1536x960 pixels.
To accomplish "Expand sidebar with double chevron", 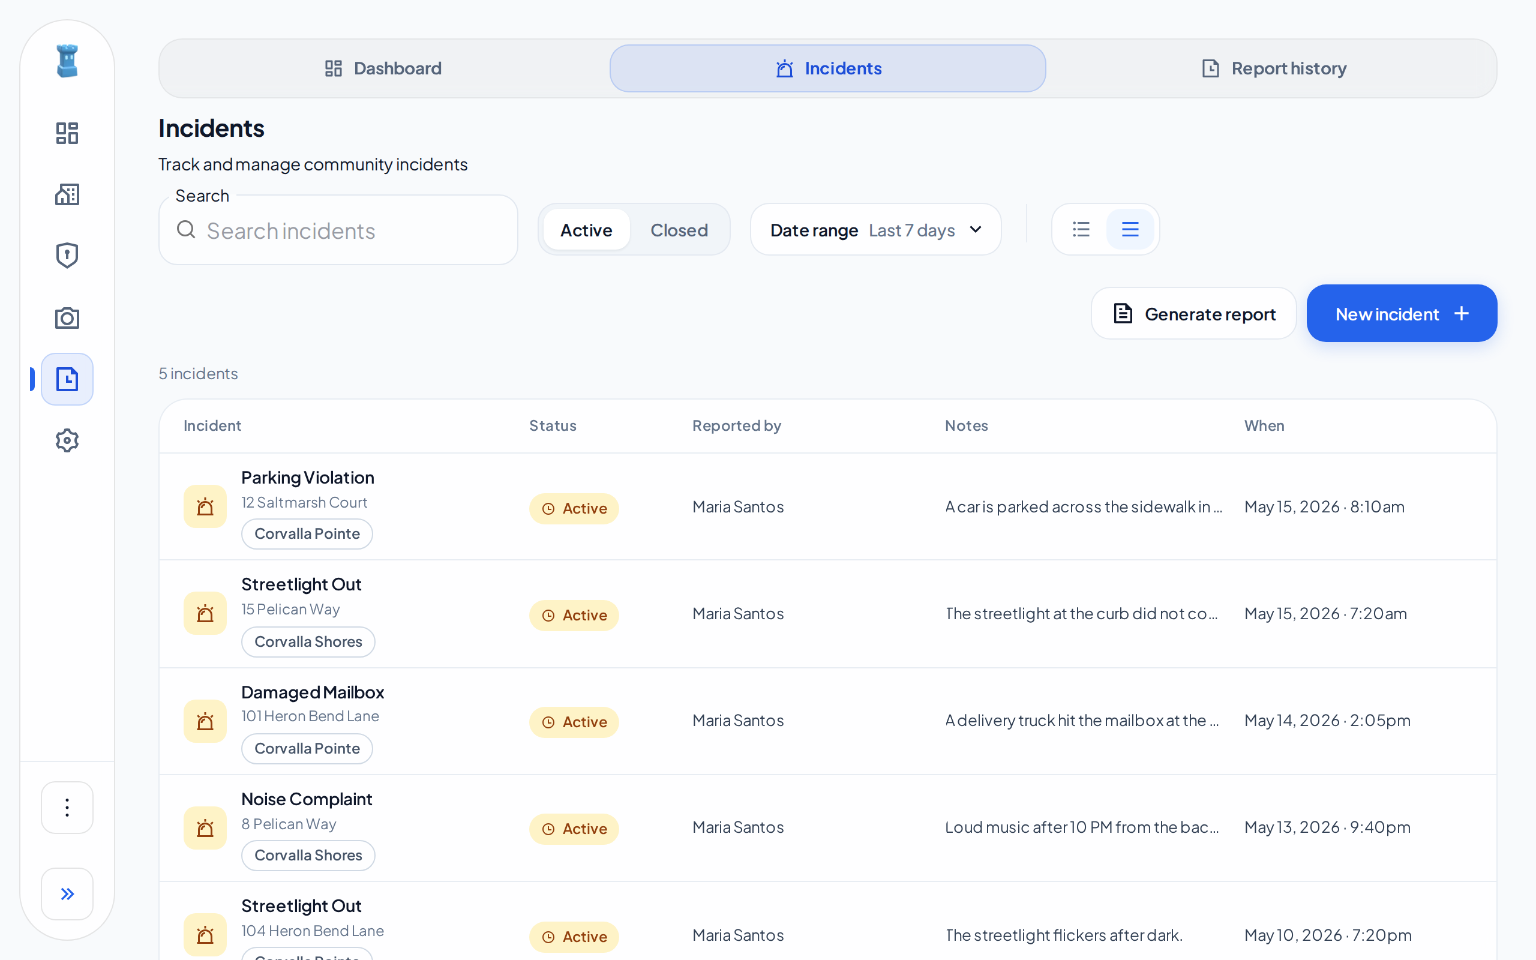I will (67, 894).
